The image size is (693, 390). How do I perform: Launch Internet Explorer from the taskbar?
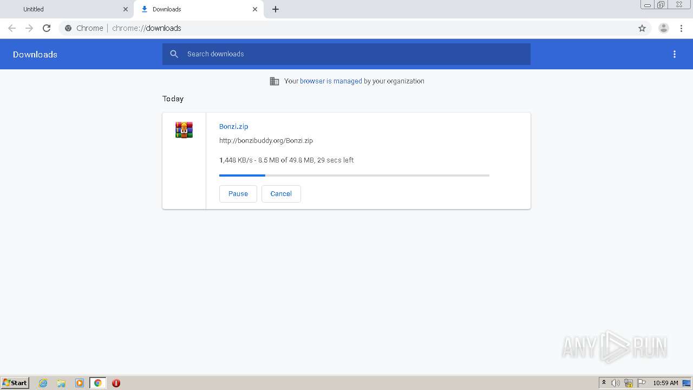click(43, 383)
